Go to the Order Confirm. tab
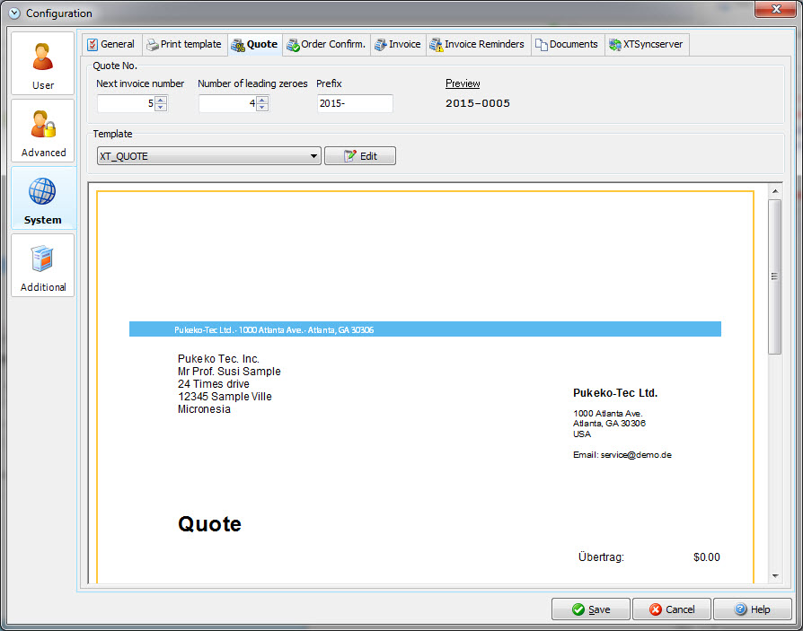The height and width of the screenshot is (631, 803). [326, 44]
